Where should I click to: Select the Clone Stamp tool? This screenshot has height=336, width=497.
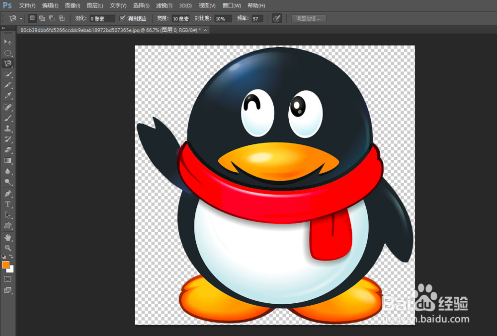pyautogui.click(x=8, y=129)
